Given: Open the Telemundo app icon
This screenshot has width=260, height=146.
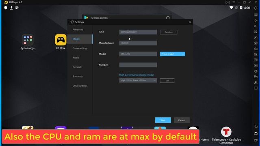Looking at the screenshot, I should point(226,132).
